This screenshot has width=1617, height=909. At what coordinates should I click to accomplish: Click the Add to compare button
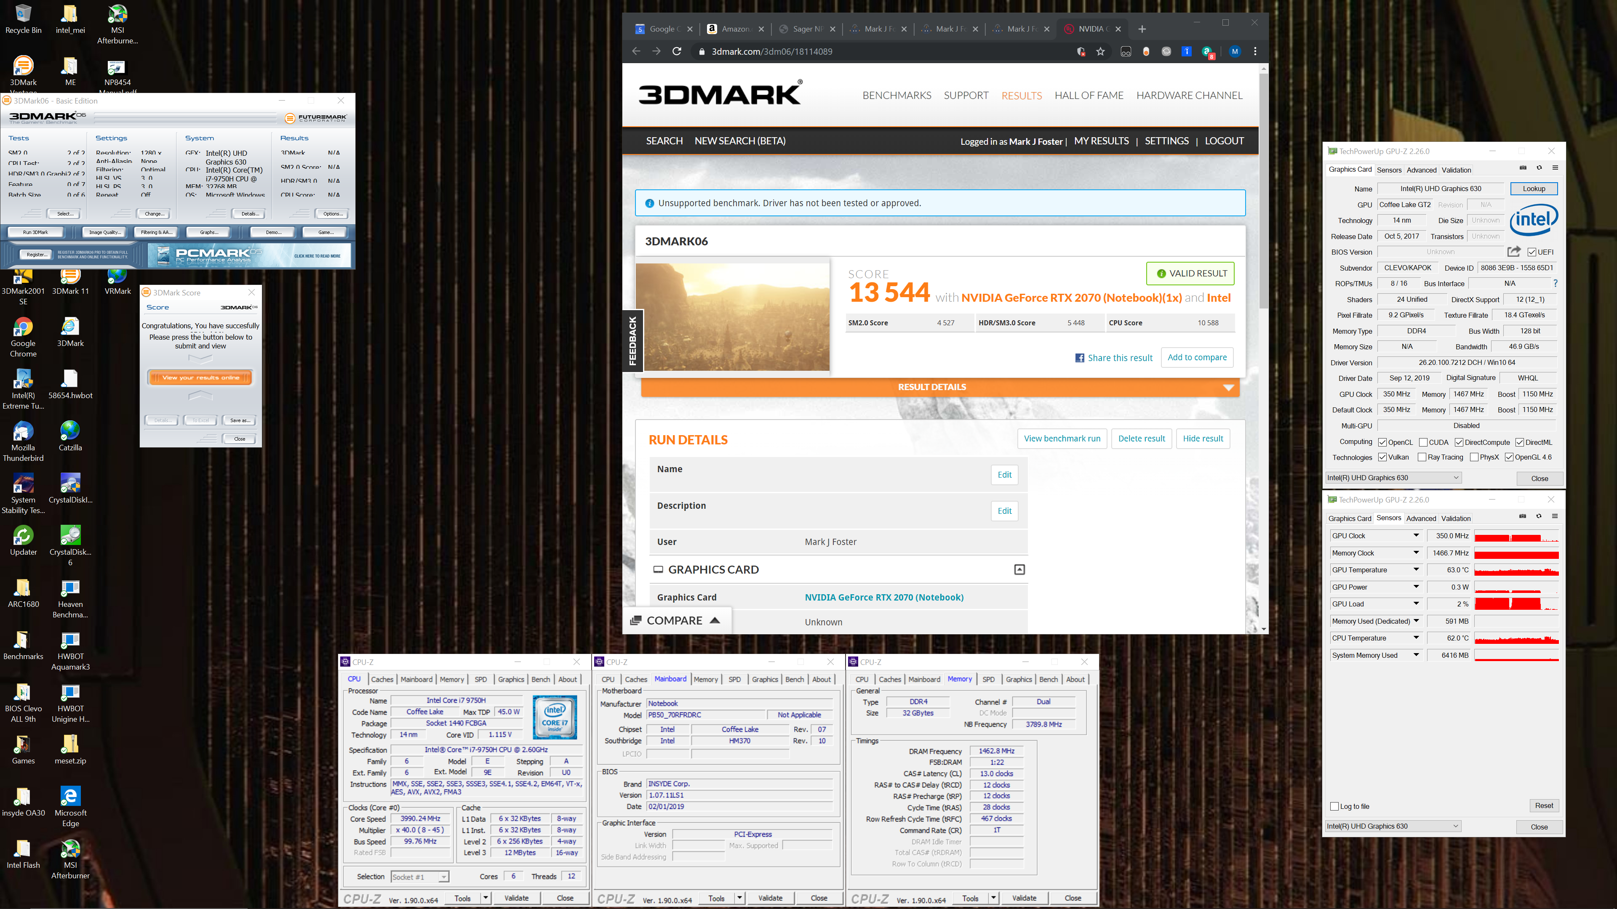click(1196, 358)
